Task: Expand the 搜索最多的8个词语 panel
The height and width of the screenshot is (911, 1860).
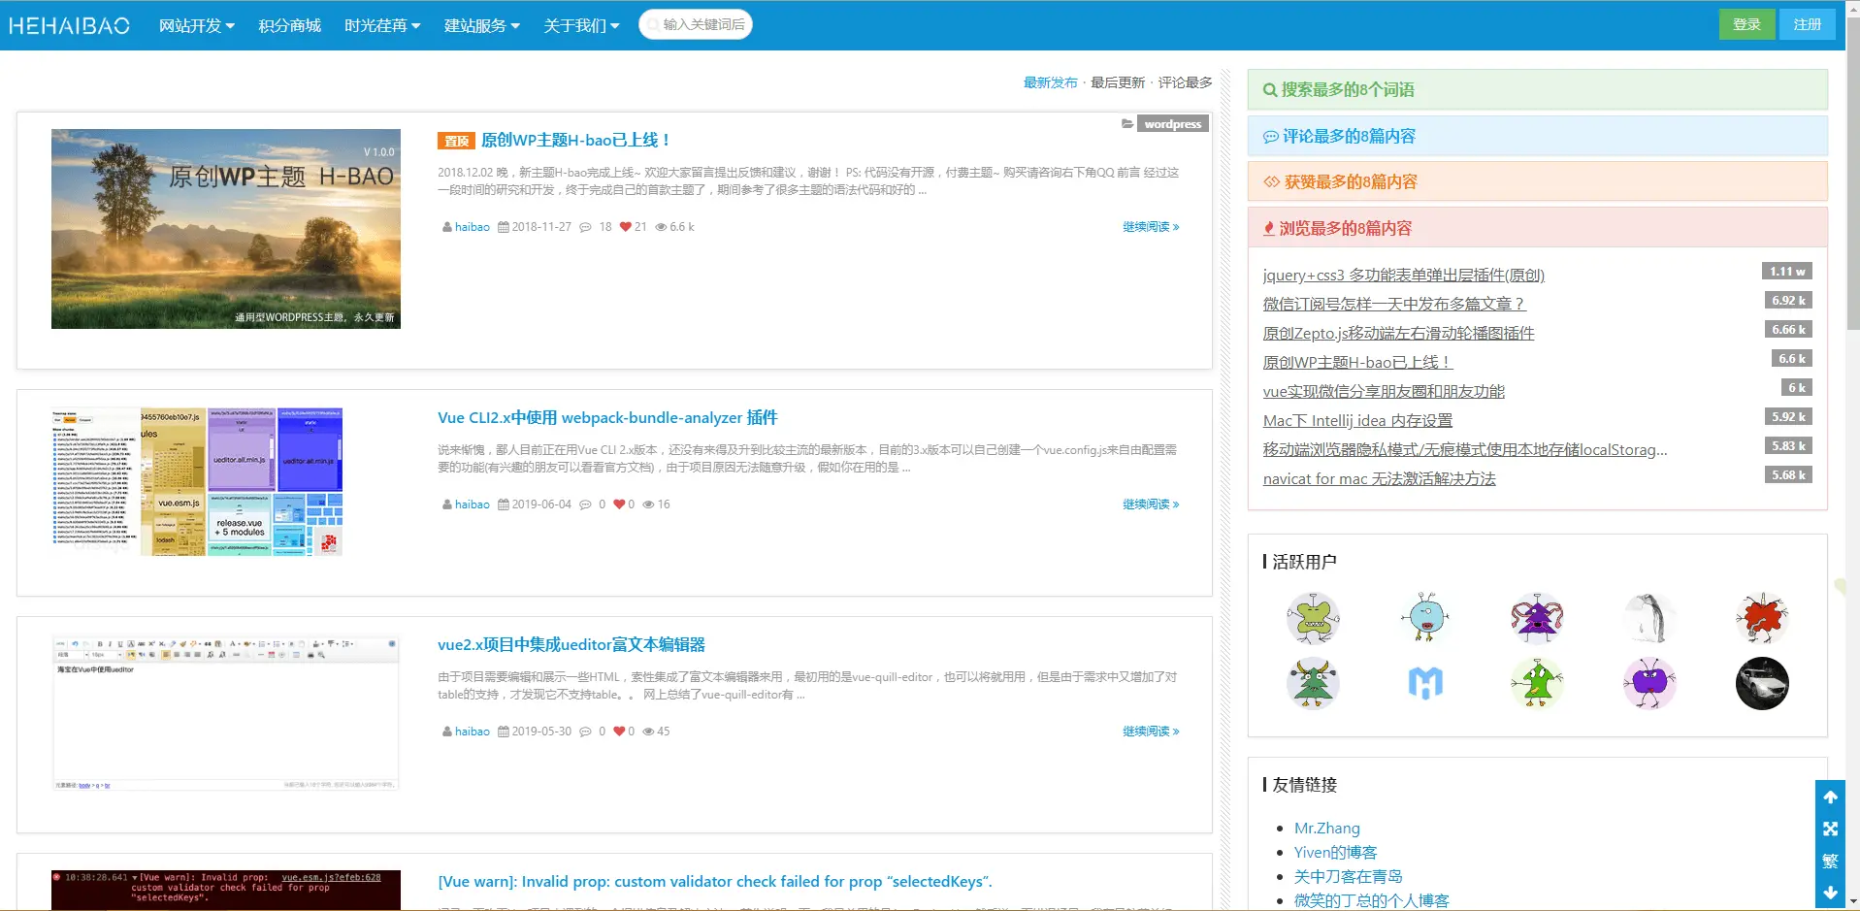Action: point(1537,89)
